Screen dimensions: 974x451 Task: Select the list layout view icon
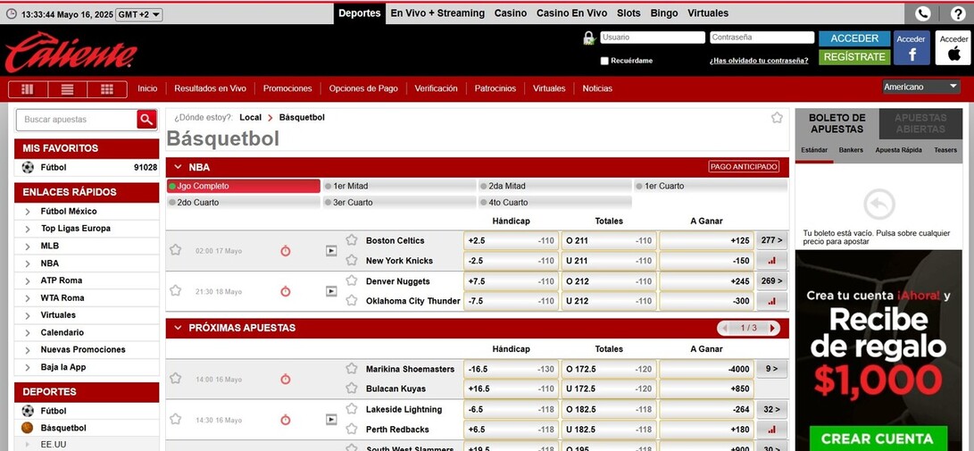(67, 89)
